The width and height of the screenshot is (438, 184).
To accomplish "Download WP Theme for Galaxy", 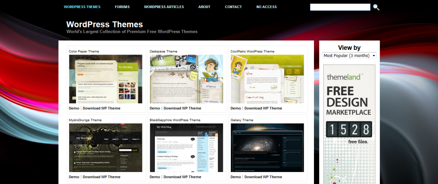I will coord(263,177).
